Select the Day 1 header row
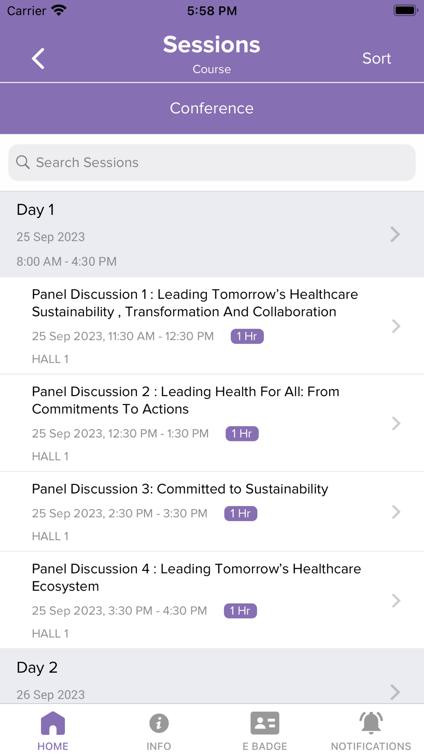The height and width of the screenshot is (754, 424). click(212, 235)
